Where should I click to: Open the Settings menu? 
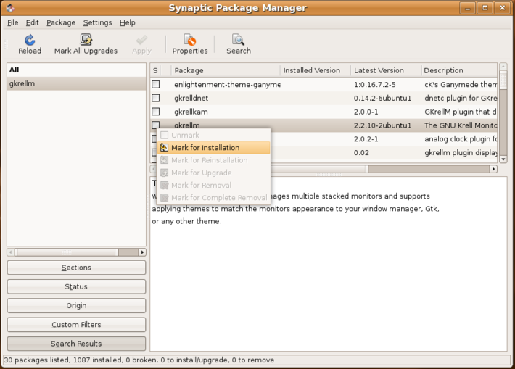pos(97,22)
